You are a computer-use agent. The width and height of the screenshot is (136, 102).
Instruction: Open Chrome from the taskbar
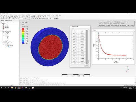coord(16,88)
